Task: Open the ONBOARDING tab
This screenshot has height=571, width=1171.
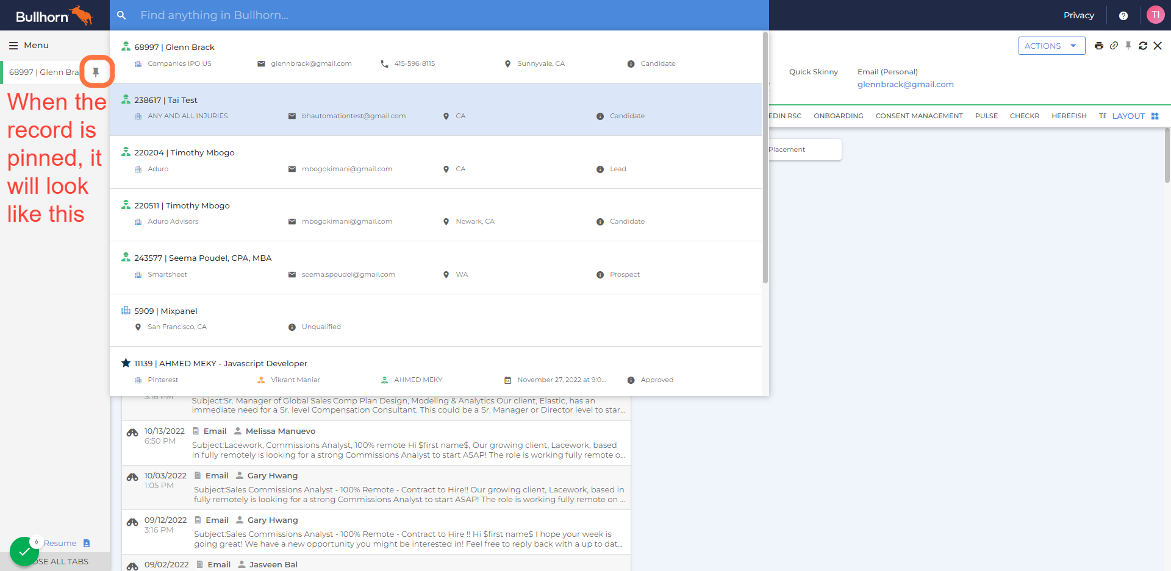Action: coord(838,116)
